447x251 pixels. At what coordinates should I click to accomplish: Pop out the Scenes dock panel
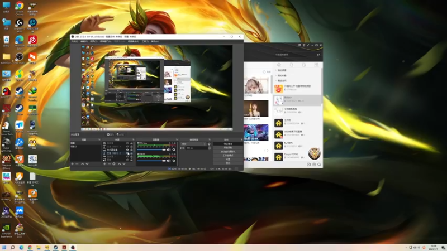point(99,139)
